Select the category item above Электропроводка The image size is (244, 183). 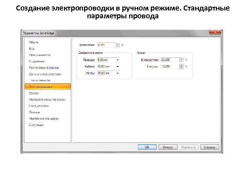(40, 80)
